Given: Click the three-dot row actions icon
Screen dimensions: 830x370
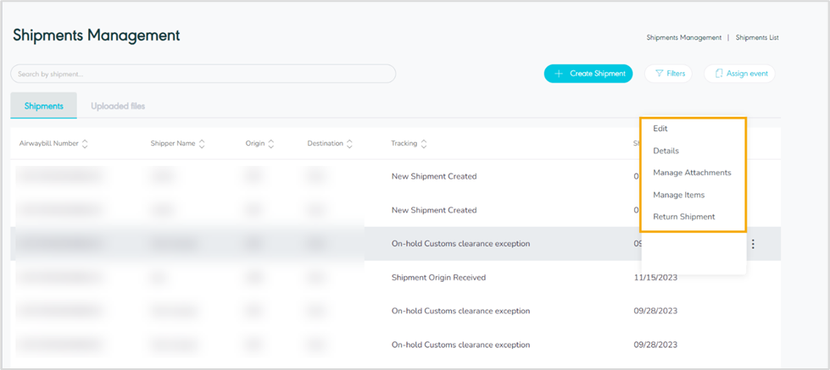Looking at the screenshot, I should pyautogui.click(x=753, y=245).
